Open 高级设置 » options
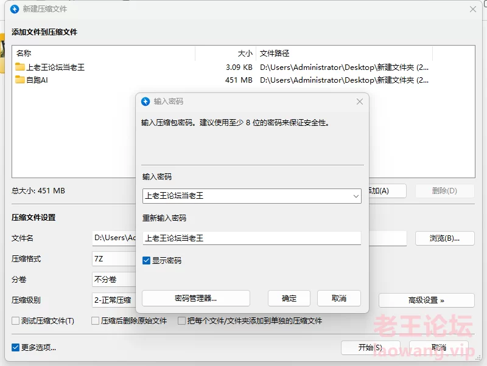Screen dimensions: 487x366 [x=427, y=300]
